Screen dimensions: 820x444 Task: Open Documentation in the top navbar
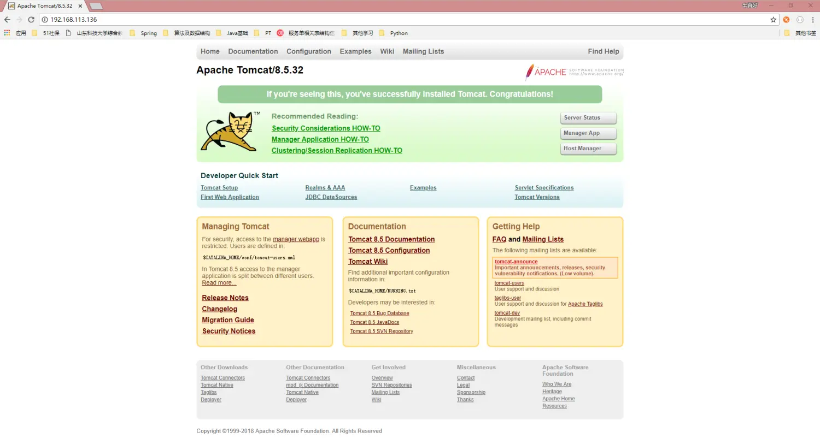253,51
